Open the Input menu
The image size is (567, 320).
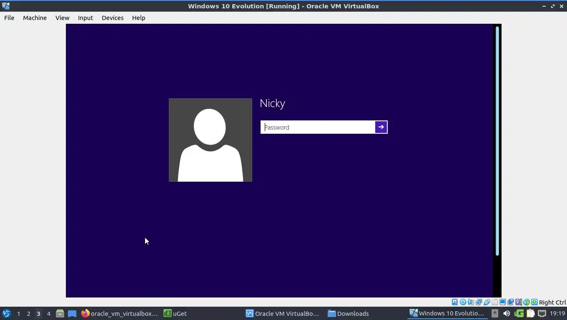[85, 18]
